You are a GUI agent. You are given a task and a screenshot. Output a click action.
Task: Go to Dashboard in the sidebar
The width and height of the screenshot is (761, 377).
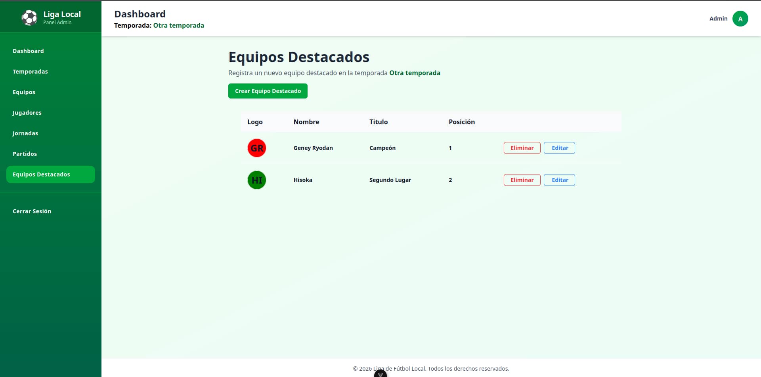[51, 51]
